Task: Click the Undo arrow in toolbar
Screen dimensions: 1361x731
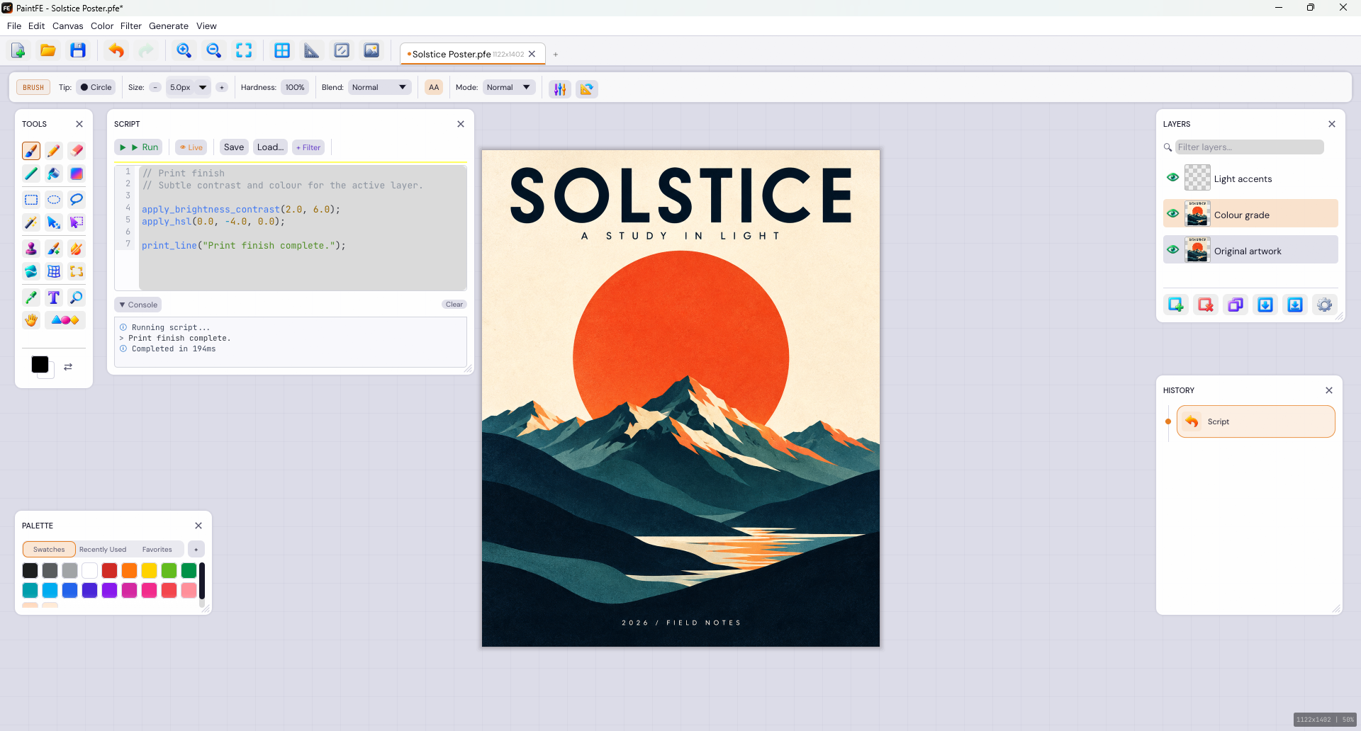Action: (116, 50)
